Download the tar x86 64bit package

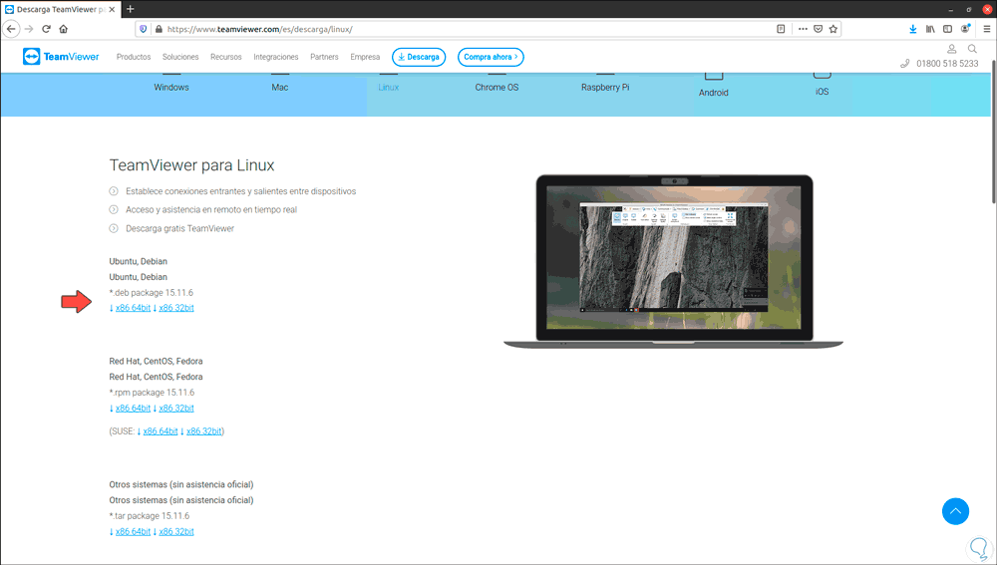(x=133, y=531)
